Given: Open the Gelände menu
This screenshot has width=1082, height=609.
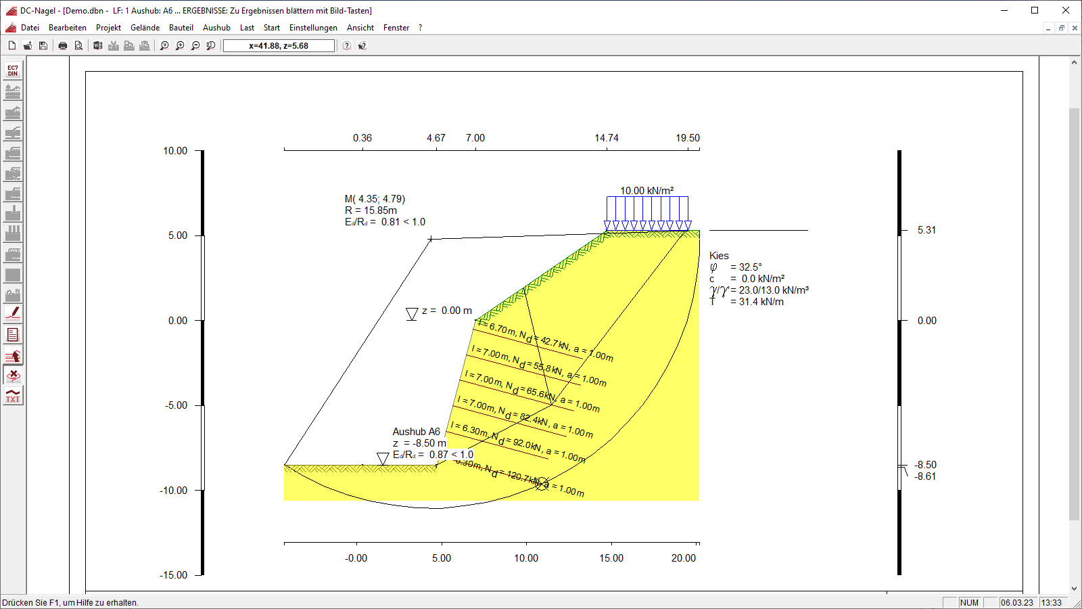Looking at the screenshot, I should coord(145,28).
